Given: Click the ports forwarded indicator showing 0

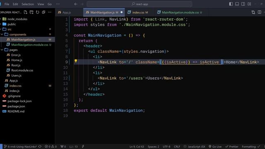Looking at the screenshot, I should [x=63, y=147].
